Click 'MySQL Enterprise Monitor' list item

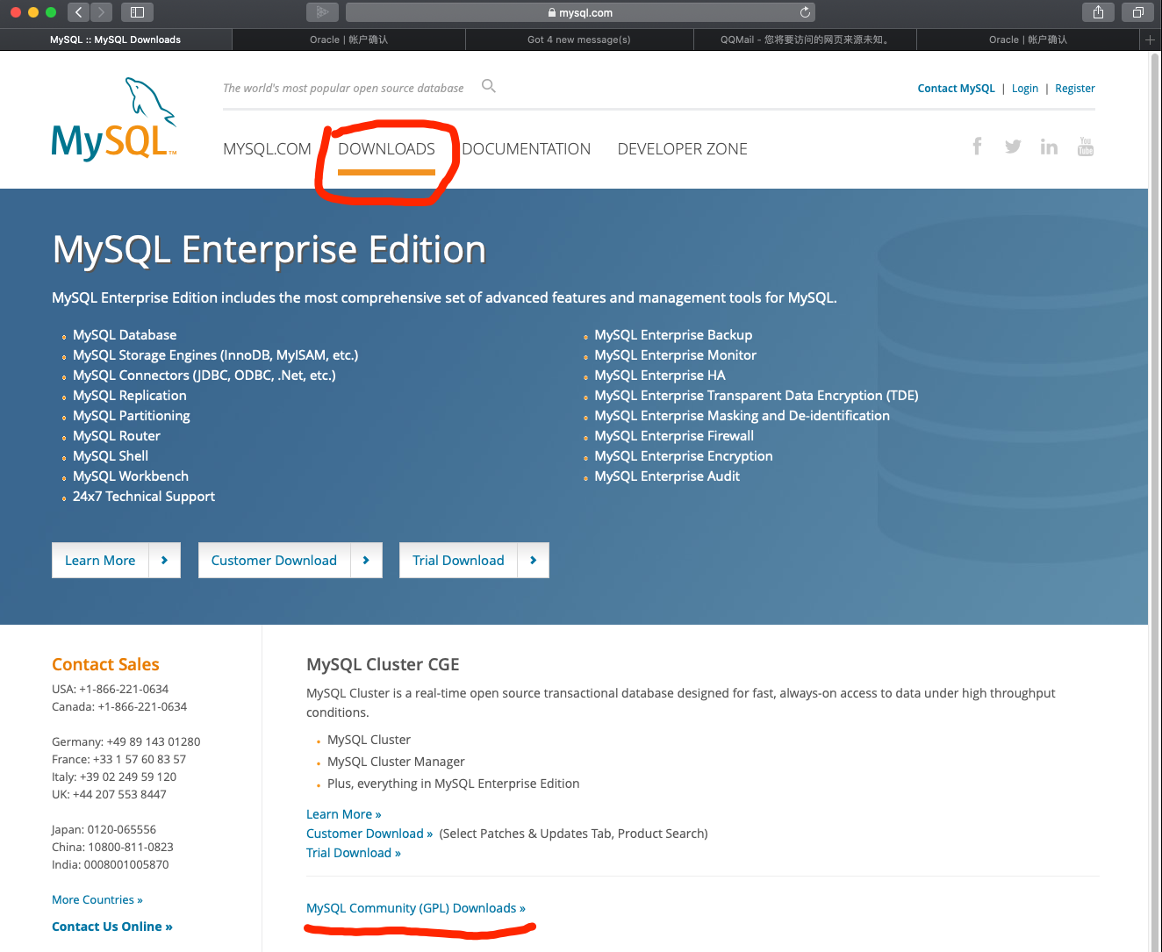pyautogui.click(x=675, y=355)
